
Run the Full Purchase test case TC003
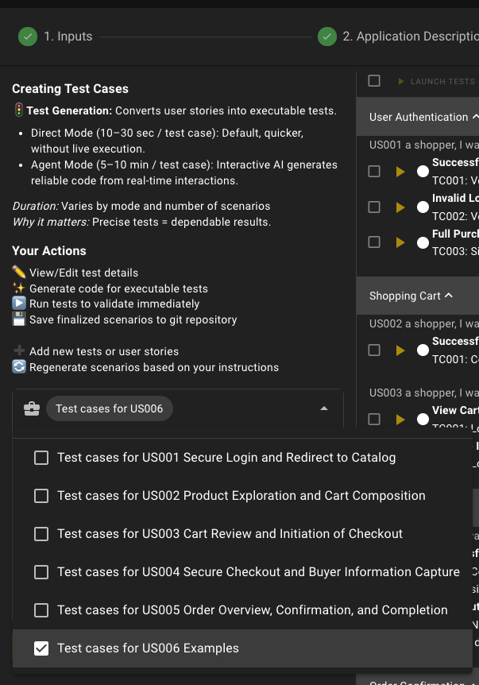click(401, 242)
